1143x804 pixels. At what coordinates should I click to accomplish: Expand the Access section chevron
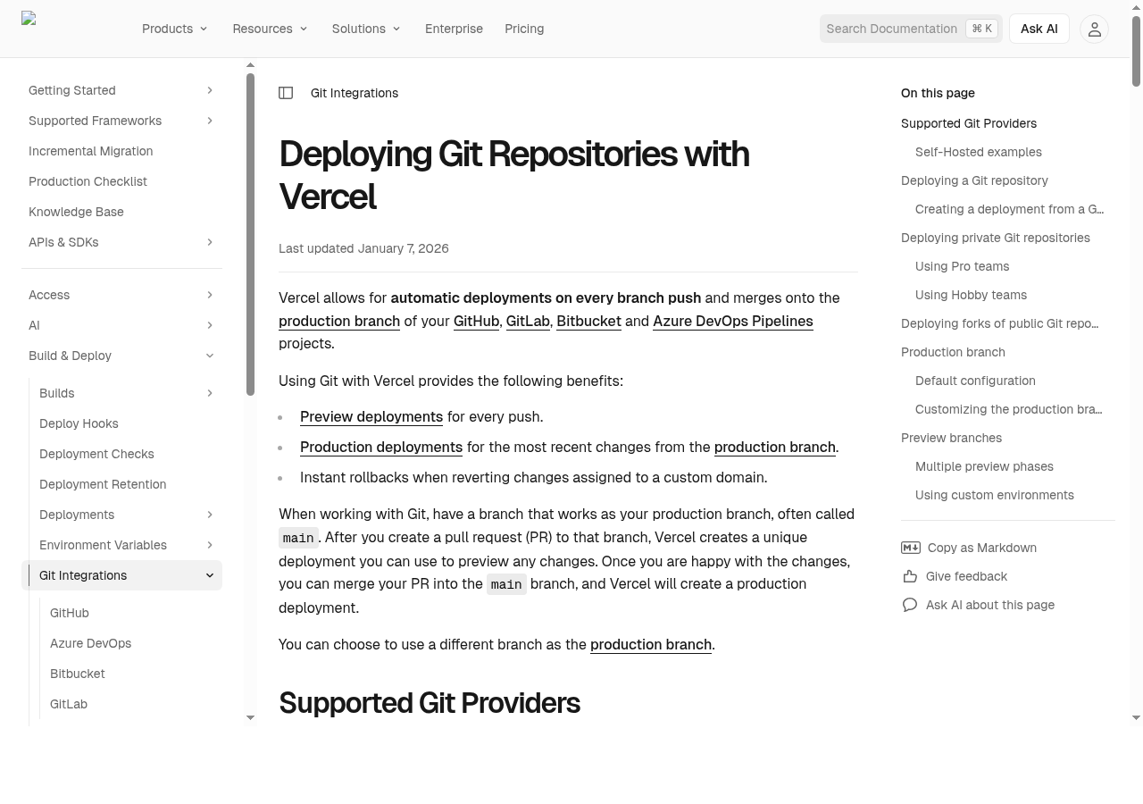point(210,295)
